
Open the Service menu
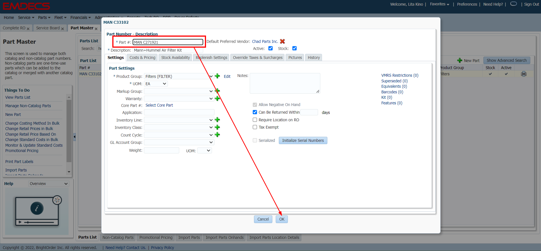pyautogui.click(x=26, y=17)
